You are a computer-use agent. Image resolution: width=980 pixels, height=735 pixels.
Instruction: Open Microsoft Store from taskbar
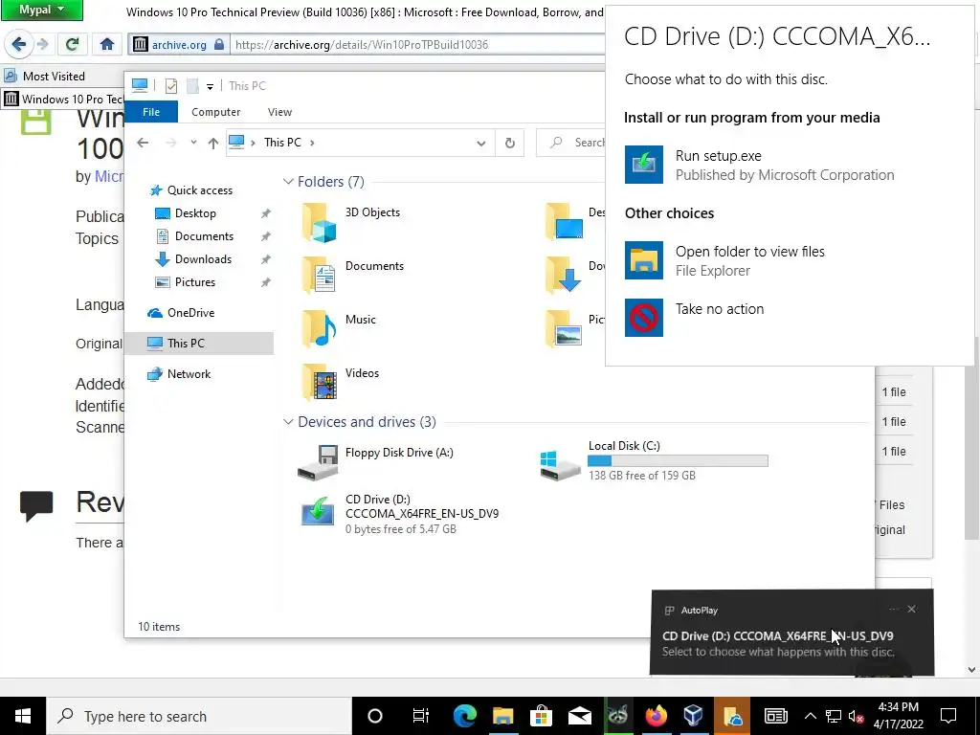542,716
